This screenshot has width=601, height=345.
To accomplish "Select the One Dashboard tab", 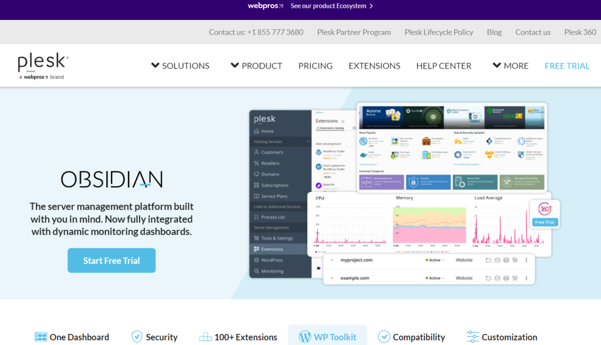I will [72, 337].
